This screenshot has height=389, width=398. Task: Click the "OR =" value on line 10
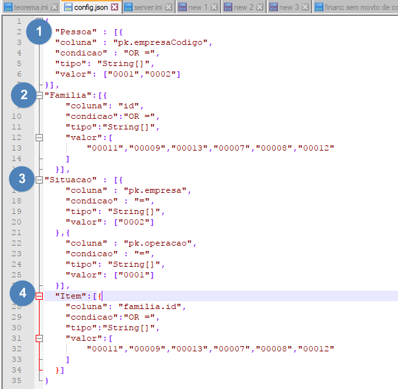point(139,116)
